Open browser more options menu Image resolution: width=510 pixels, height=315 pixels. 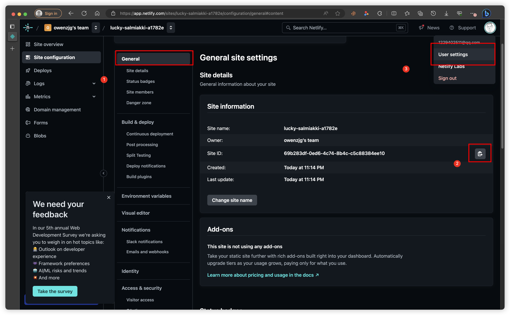(473, 13)
